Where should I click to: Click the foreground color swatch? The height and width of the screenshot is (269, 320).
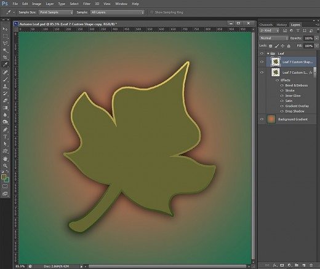[x=4, y=177]
